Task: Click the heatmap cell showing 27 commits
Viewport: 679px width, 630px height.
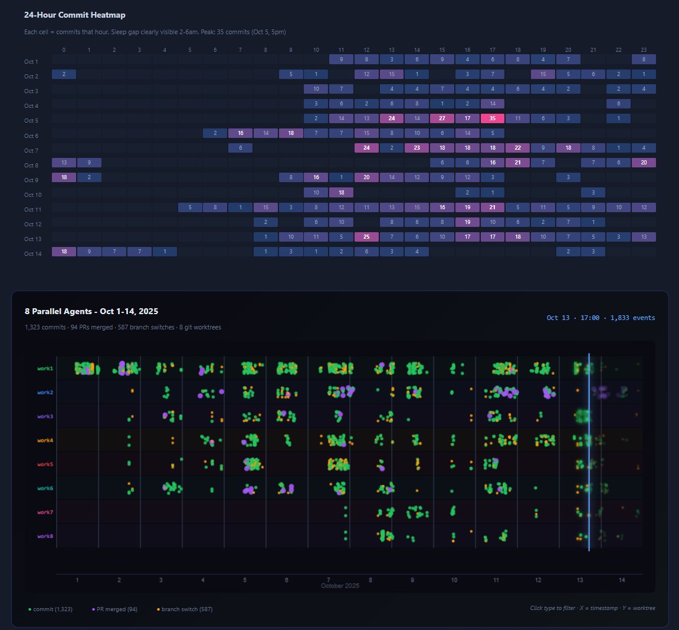Action: [x=442, y=118]
